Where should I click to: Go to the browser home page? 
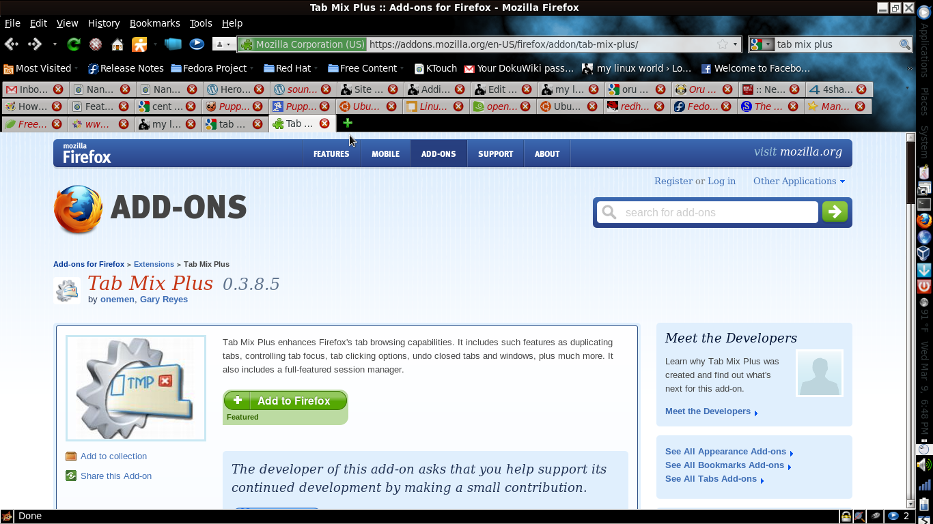point(117,44)
